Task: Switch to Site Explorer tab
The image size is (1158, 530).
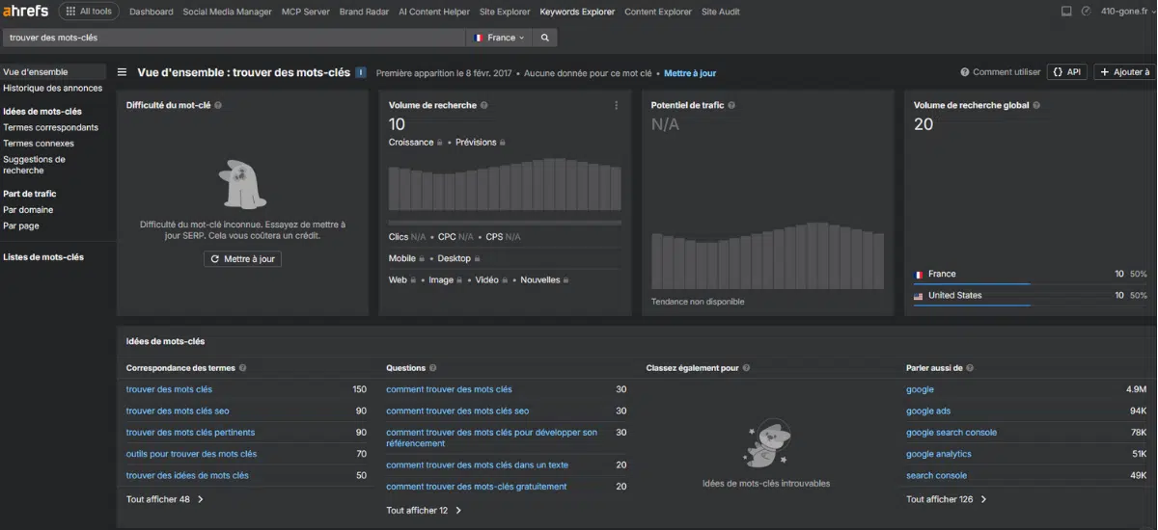Action: pos(506,12)
